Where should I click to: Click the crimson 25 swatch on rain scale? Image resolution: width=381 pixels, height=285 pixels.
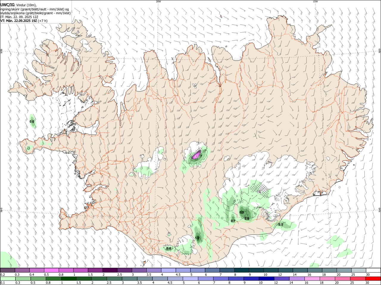click(358, 278)
